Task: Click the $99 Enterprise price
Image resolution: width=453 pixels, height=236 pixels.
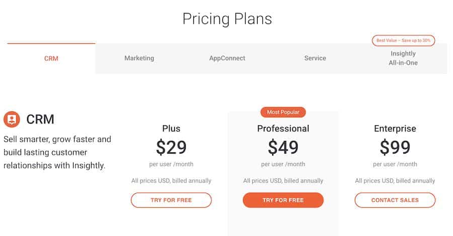Action: (395, 147)
